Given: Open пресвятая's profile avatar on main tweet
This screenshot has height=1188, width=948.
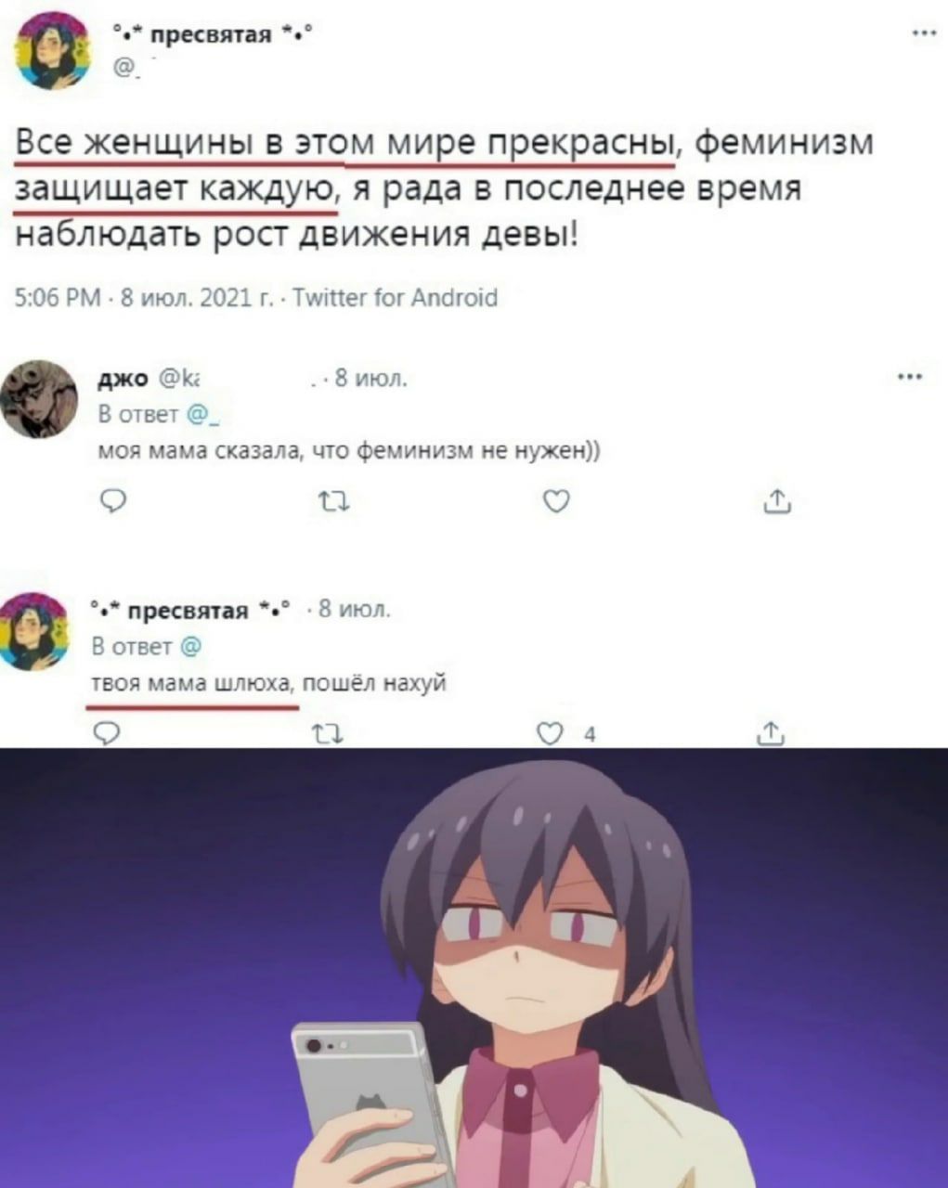Looking at the screenshot, I should coord(53,50).
